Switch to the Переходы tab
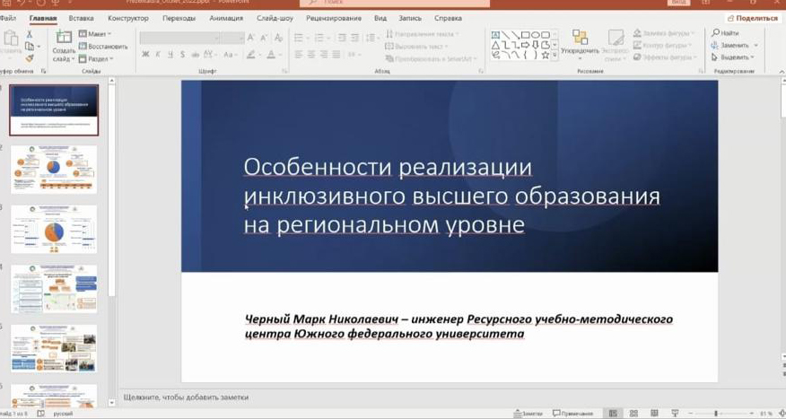 pyautogui.click(x=179, y=18)
